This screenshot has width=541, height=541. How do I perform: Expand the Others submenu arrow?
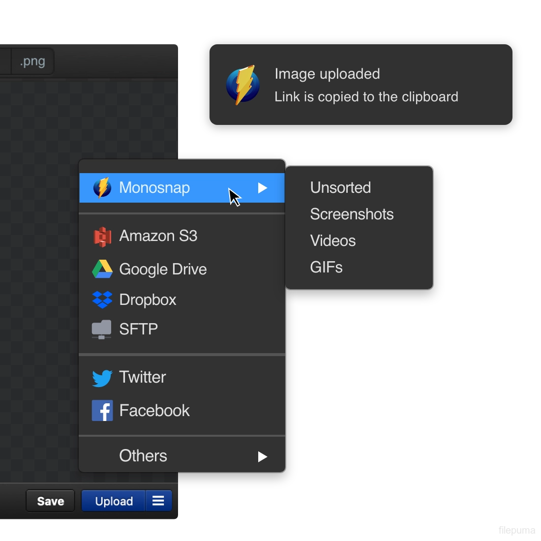263,456
